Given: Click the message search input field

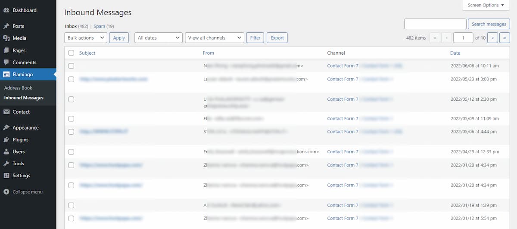Looking at the screenshot, I should (435, 24).
